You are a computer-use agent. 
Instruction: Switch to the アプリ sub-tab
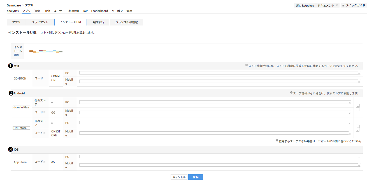[x=16, y=22]
